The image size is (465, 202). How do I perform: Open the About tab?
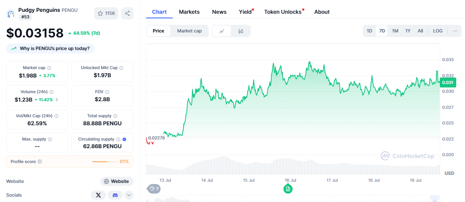click(x=322, y=12)
